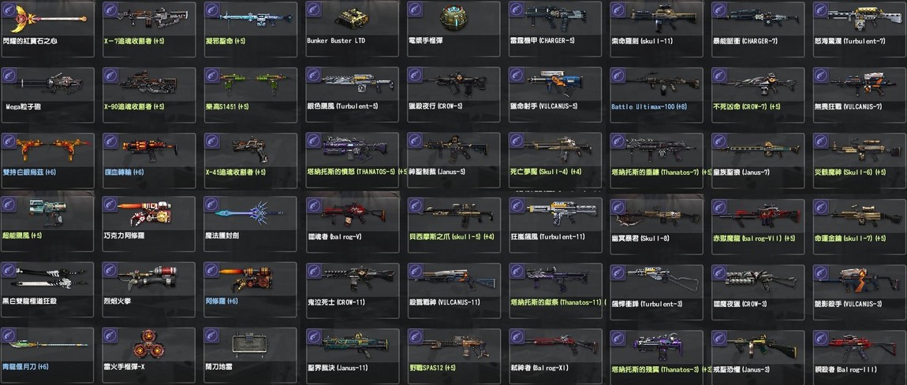Viewport: 907px width, 385px height.
Task: Pick the CHARGER-5 weapon slot
Action: click(x=555, y=29)
